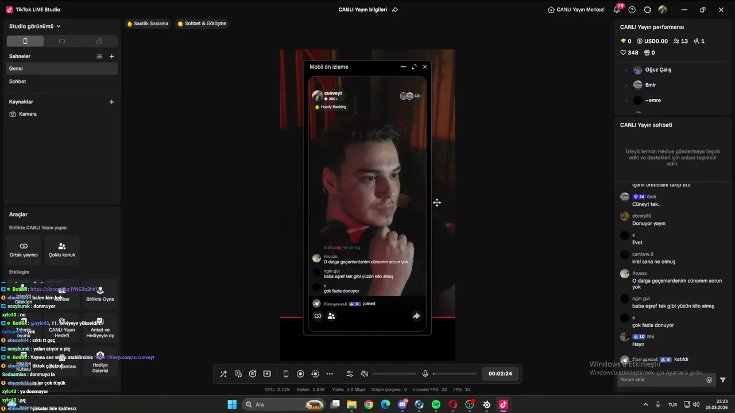Open the magic wand effects tool
The image size is (735, 413).
223,374
